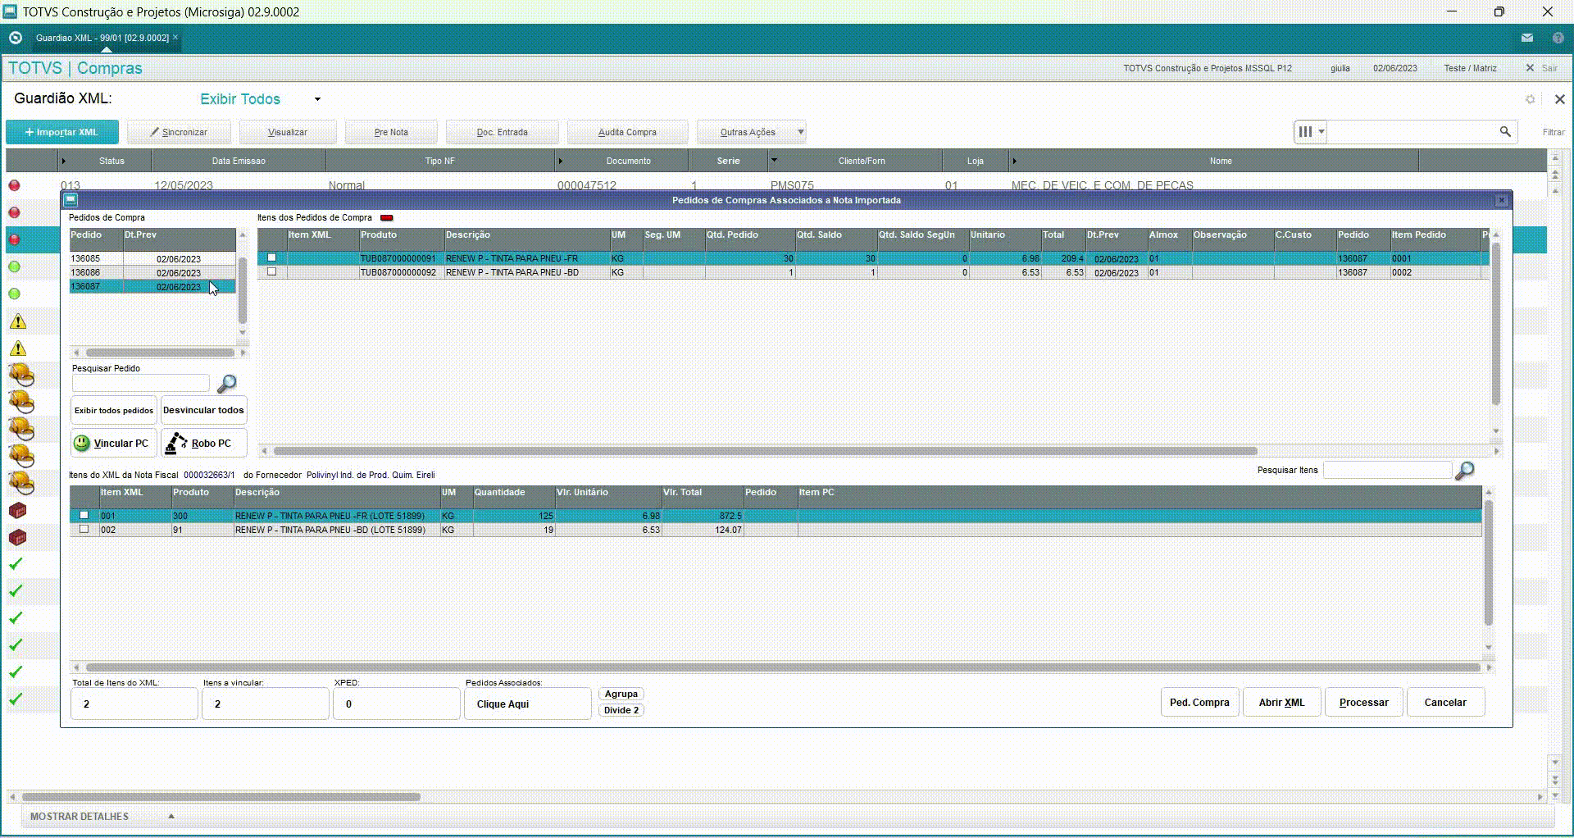Expand the MOSTRAR DETALHES panel arrow
The image size is (1574, 838).
pos(171,816)
